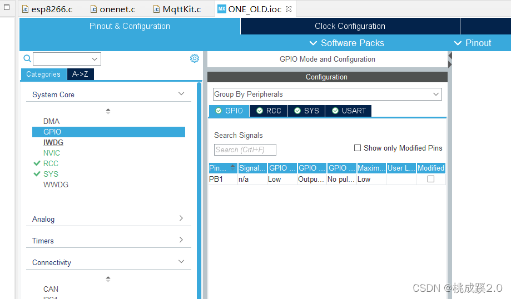
Task: Click the categories panel vertical scrollbar
Action: click(199, 191)
